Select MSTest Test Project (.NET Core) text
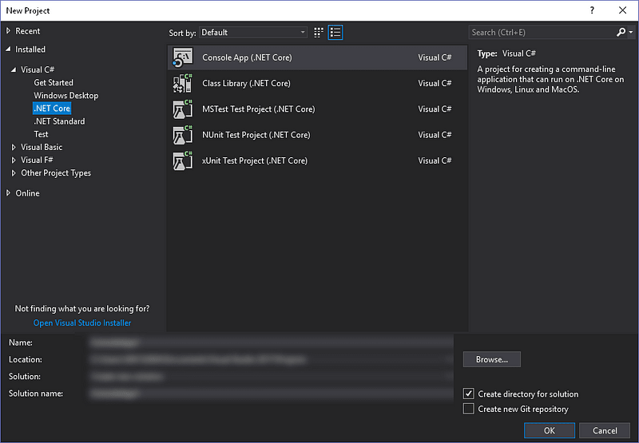The image size is (639, 443). (x=258, y=109)
